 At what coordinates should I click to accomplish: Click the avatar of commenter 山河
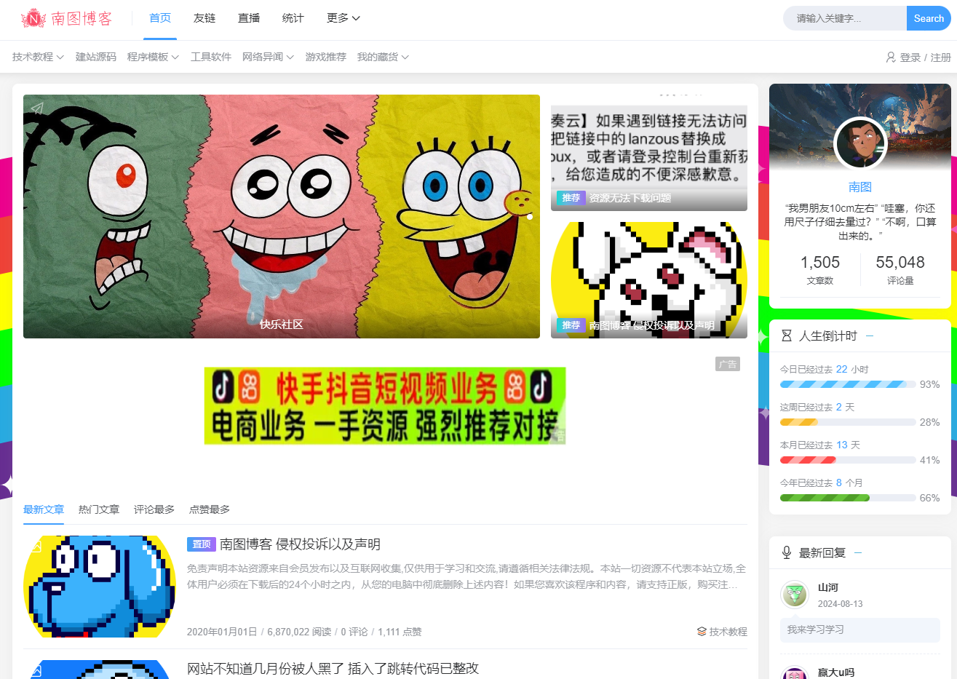[x=795, y=595]
